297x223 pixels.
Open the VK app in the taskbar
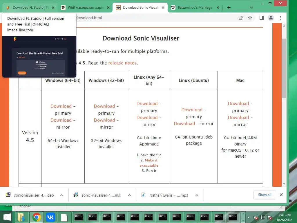coord(50,217)
